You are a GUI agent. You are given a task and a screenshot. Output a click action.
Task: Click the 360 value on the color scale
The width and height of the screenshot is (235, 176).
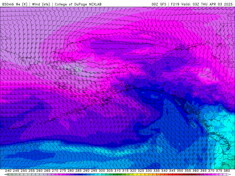click(x=196, y=171)
